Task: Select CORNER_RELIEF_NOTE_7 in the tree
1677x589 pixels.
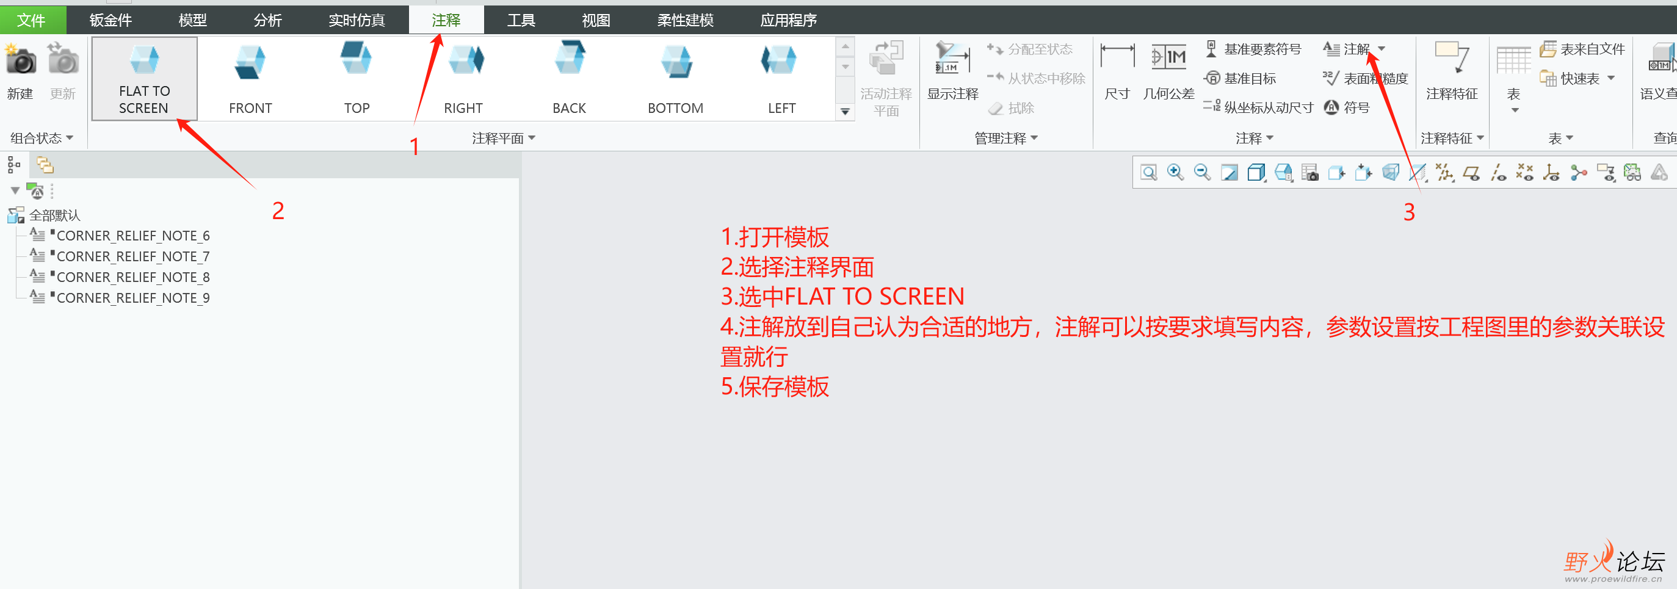Action: (x=120, y=256)
